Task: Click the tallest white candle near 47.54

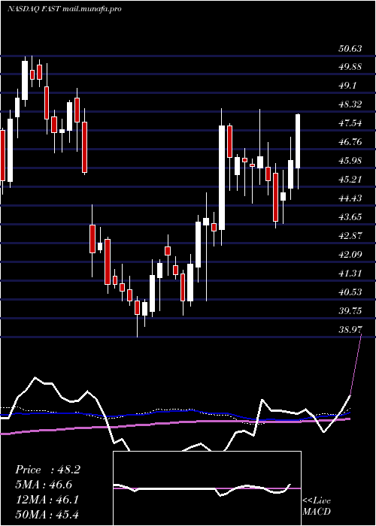Action: 222,177
